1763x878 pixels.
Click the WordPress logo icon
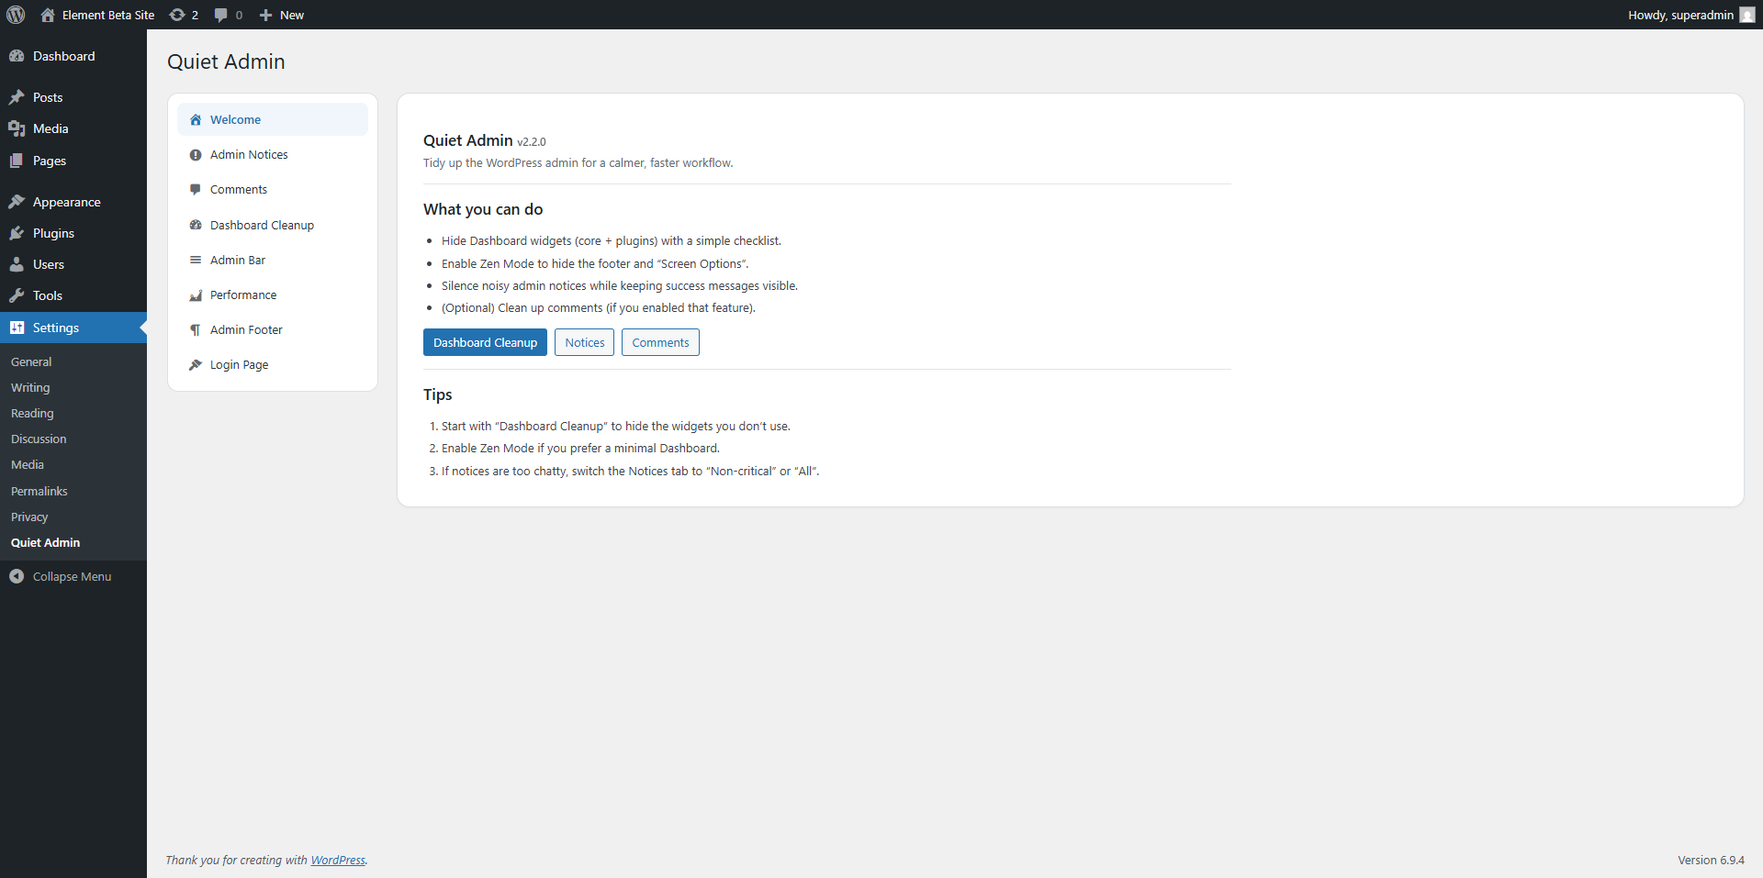point(16,15)
